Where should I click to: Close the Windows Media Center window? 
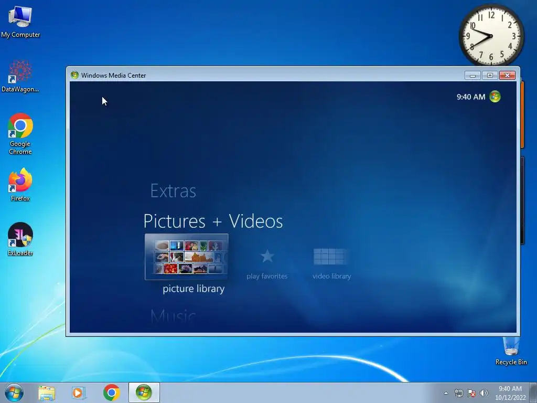507,76
